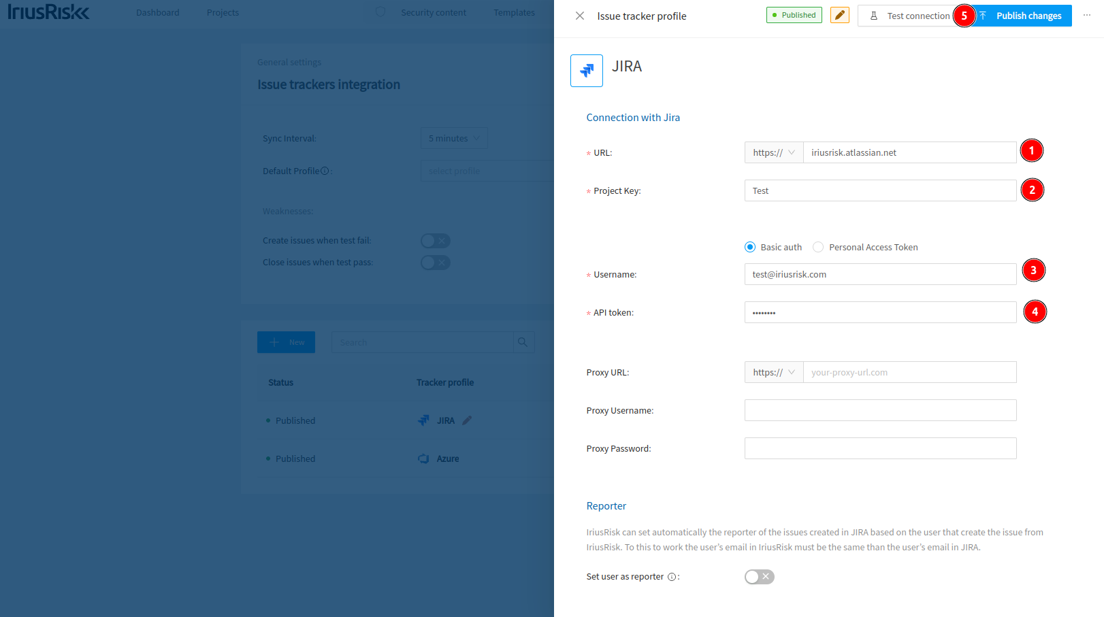Click the Published status badge
Viewport: 1104px width, 617px height.
tap(794, 15)
